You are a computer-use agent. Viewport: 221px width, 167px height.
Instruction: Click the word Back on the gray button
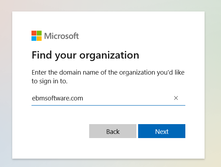click(113, 132)
